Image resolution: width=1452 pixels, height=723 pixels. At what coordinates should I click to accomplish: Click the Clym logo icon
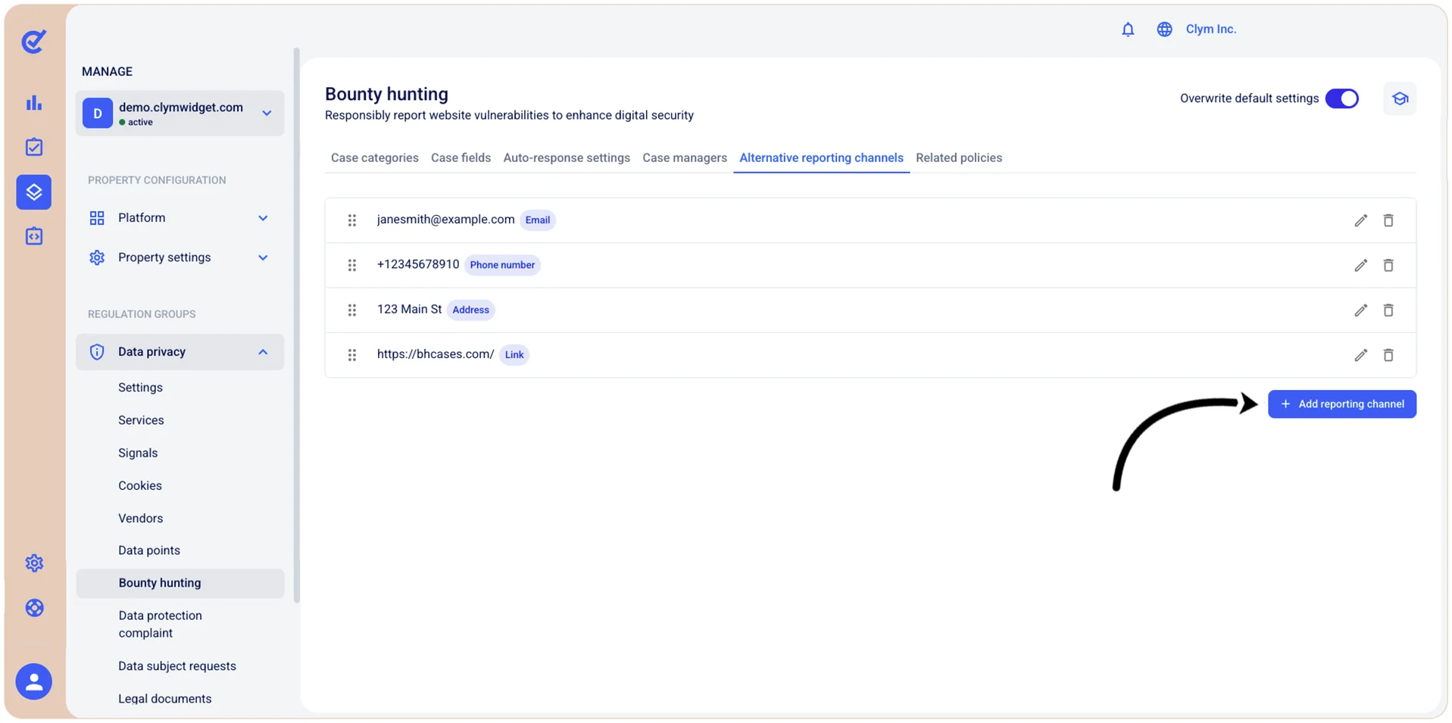33,42
